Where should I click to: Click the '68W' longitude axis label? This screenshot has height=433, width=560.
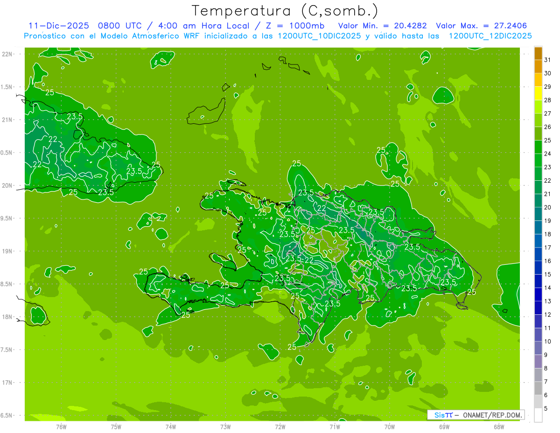[499, 427]
